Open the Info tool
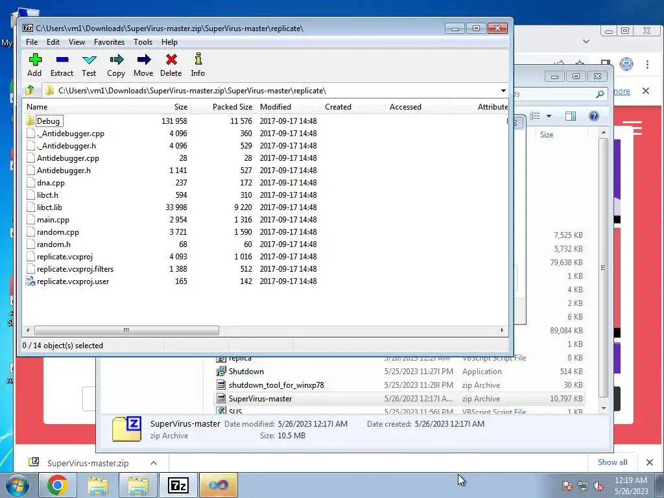The height and width of the screenshot is (498, 664). pyautogui.click(x=198, y=65)
